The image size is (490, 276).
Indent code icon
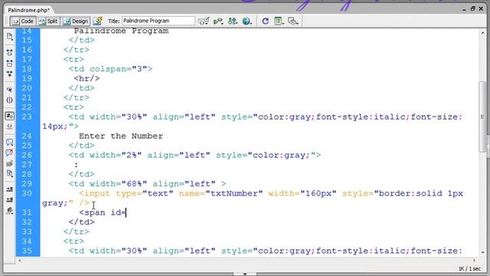(10, 189)
